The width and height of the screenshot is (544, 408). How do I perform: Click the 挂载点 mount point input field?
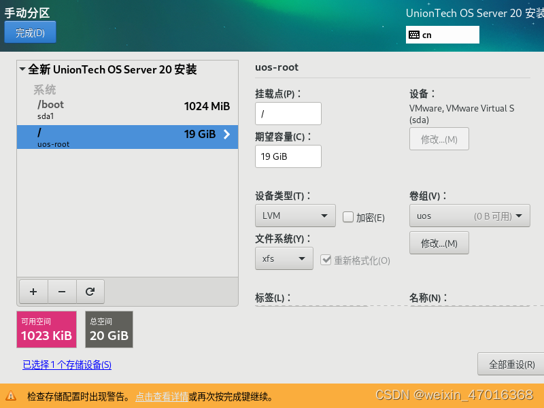(x=288, y=114)
